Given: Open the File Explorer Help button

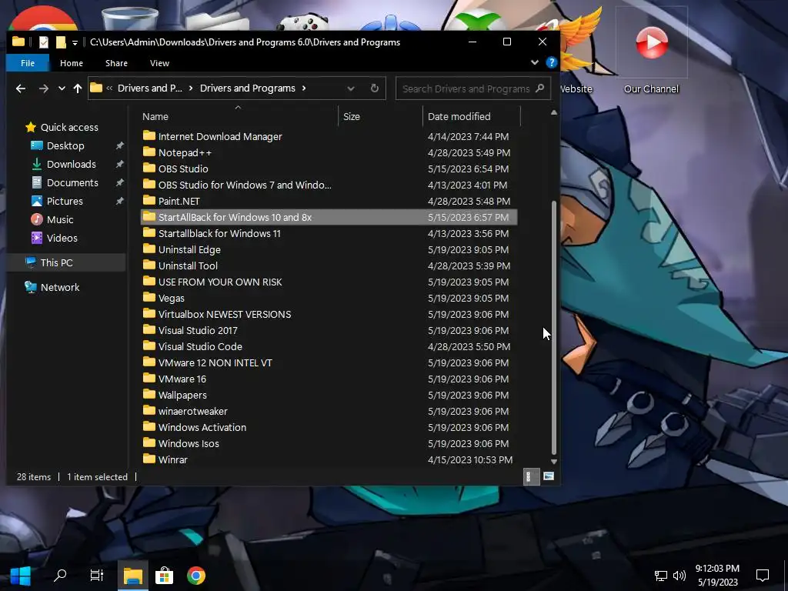Looking at the screenshot, I should click(x=551, y=62).
